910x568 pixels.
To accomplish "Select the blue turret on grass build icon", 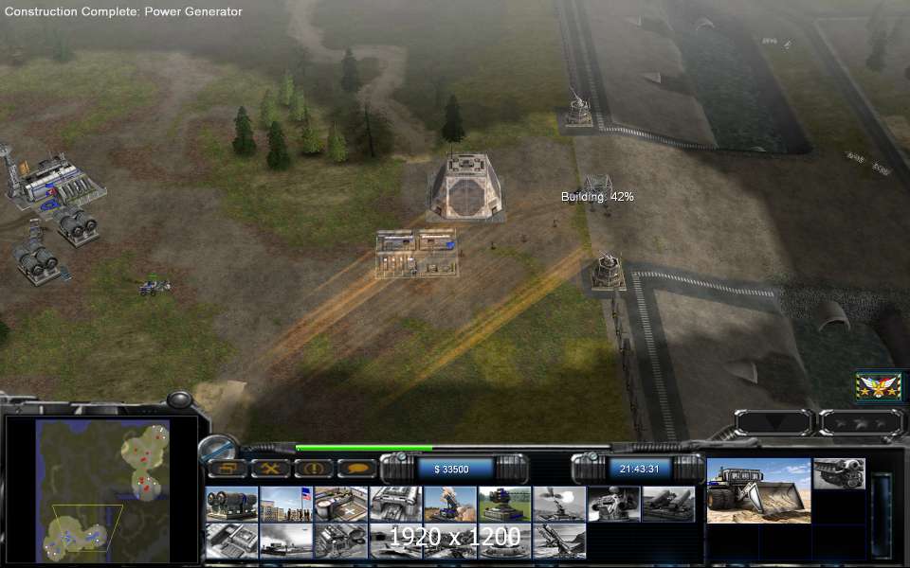I will pyautogui.click(x=503, y=504).
